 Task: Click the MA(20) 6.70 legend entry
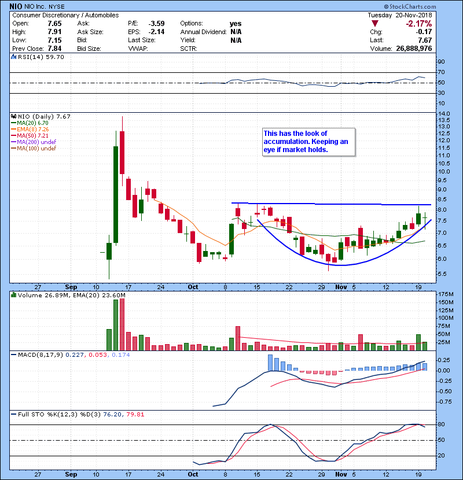point(30,123)
